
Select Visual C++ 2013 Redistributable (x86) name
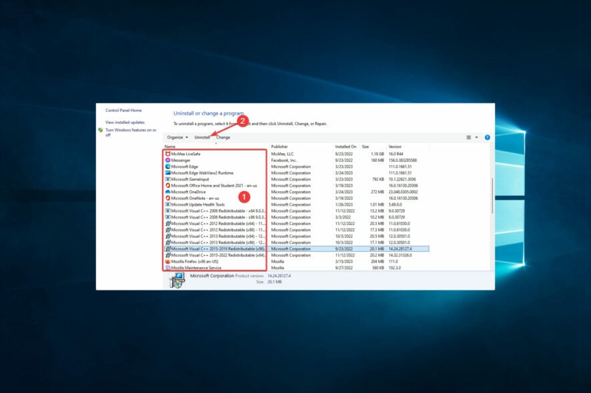tap(218, 243)
